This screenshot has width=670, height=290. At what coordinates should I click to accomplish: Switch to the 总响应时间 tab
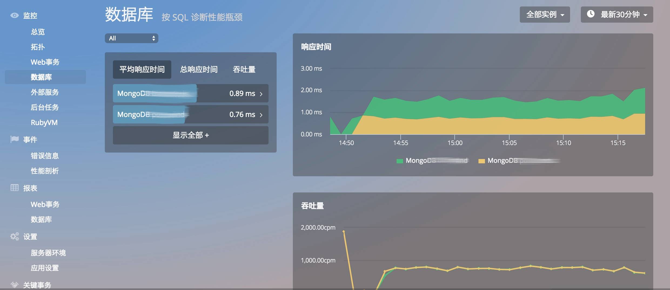(199, 70)
